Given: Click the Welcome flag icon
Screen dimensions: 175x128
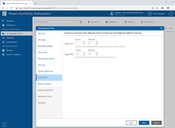Looking at the screenshot, I should pos(3,21).
